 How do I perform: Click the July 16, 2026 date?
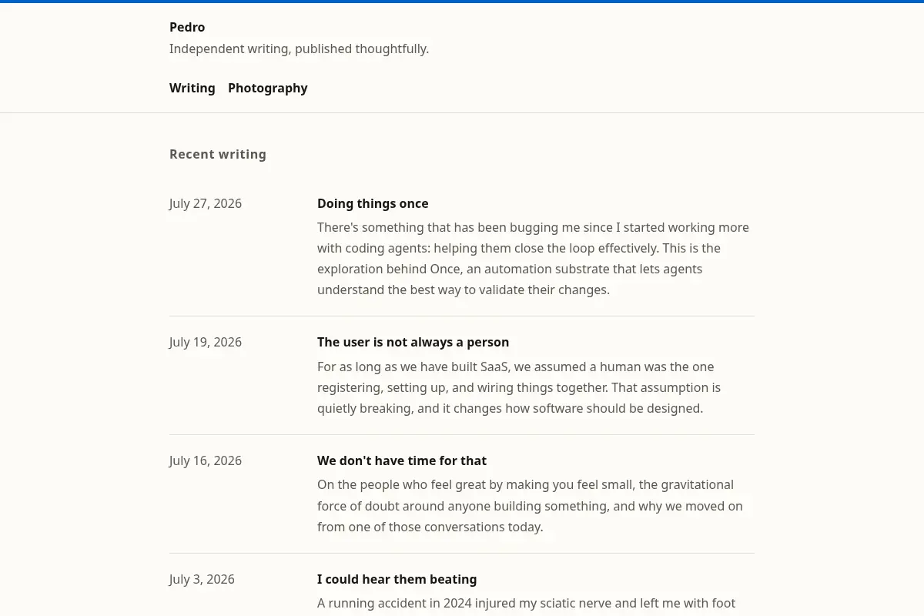coord(206,460)
